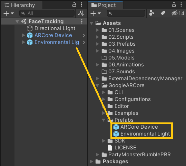The height and width of the screenshot is (166, 186).
Task: Click the Environmental Light prefab icon in Hierarchy
Action: pos(30,42)
